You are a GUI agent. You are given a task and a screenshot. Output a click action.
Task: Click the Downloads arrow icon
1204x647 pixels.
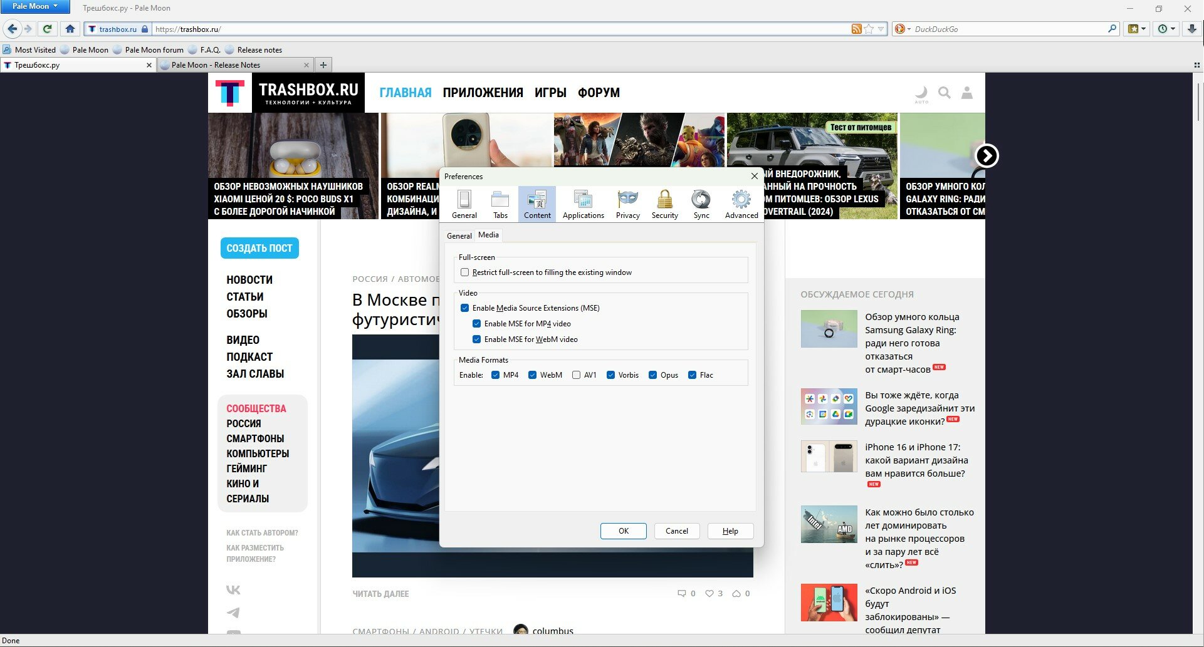(1191, 29)
